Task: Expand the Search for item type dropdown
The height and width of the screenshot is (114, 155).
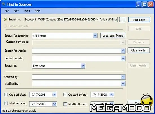Action: coord(95,36)
